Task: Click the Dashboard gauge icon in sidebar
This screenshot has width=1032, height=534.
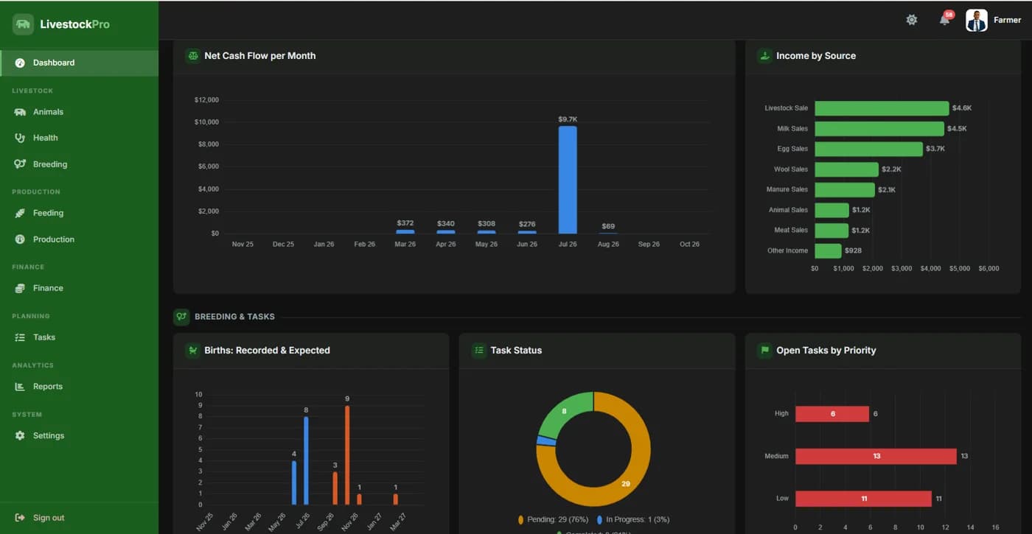Action: click(20, 63)
